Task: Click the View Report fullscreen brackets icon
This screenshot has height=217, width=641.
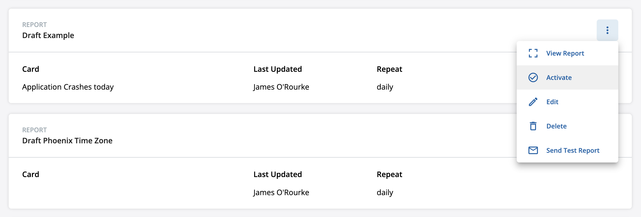Action: pos(533,53)
